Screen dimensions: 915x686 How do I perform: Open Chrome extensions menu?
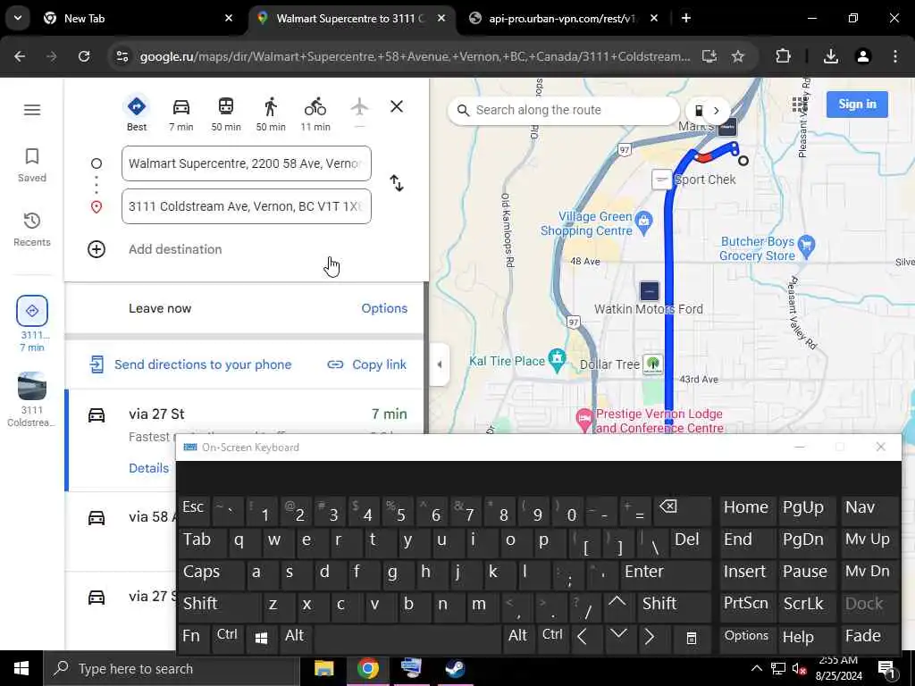pyautogui.click(x=783, y=56)
